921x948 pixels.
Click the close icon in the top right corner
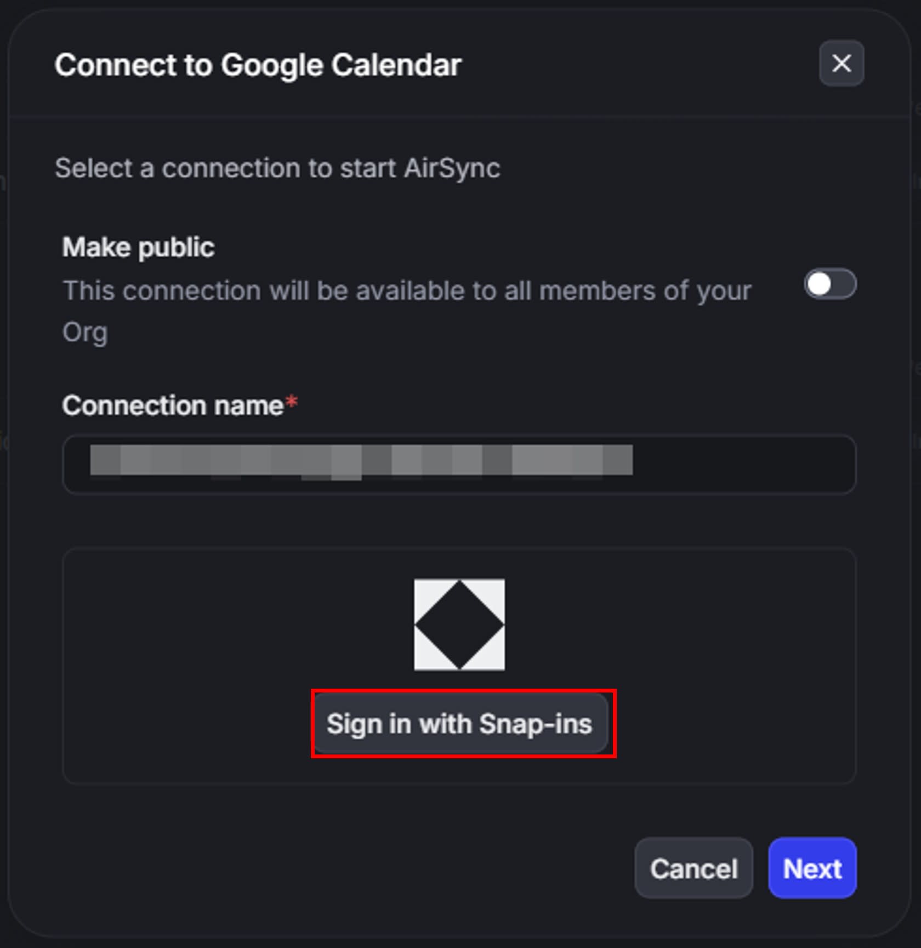pyautogui.click(x=840, y=64)
